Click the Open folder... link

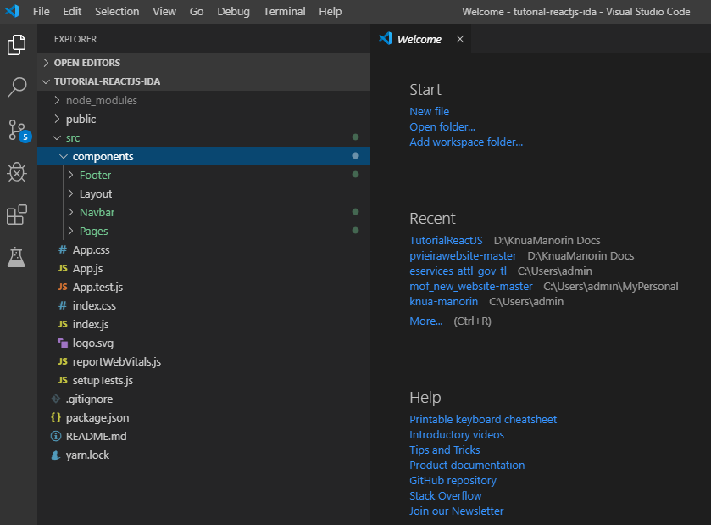442,126
